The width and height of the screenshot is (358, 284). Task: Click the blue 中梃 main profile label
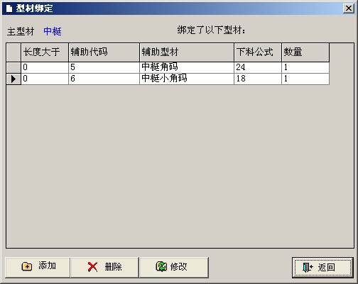pyautogui.click(x=53, y=31)
